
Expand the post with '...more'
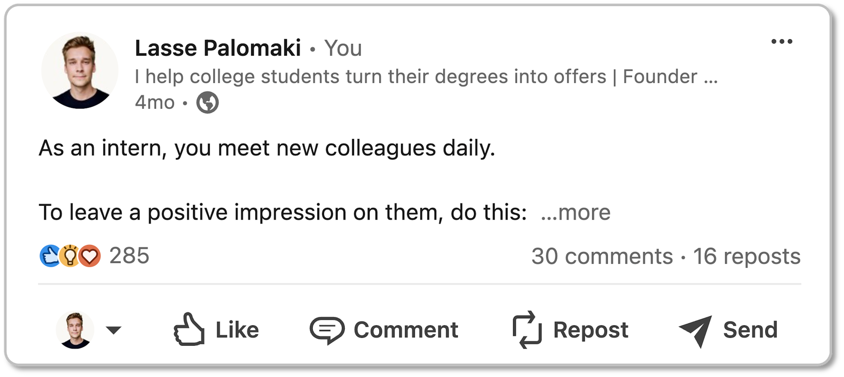[x=576, y=213]
